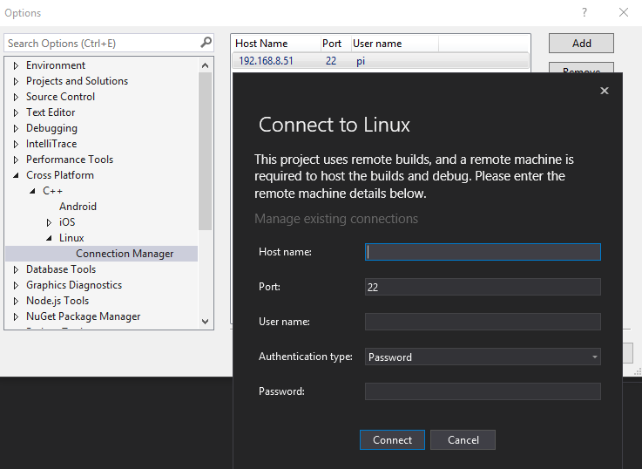642x469 pixels.
Task: Close the Connect to Linux dialog
Action: 605,91
